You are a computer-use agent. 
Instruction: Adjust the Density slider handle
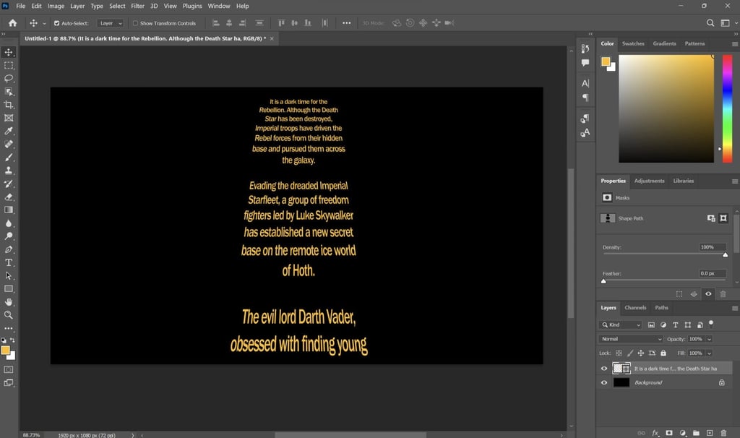pos(726,255)
